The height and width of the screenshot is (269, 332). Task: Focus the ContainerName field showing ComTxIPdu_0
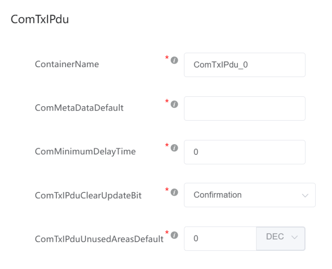[245, 65]
